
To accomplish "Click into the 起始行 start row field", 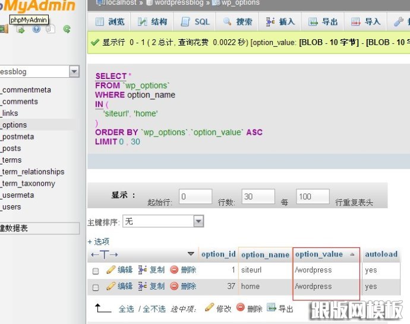I will (x=195, y=196).
